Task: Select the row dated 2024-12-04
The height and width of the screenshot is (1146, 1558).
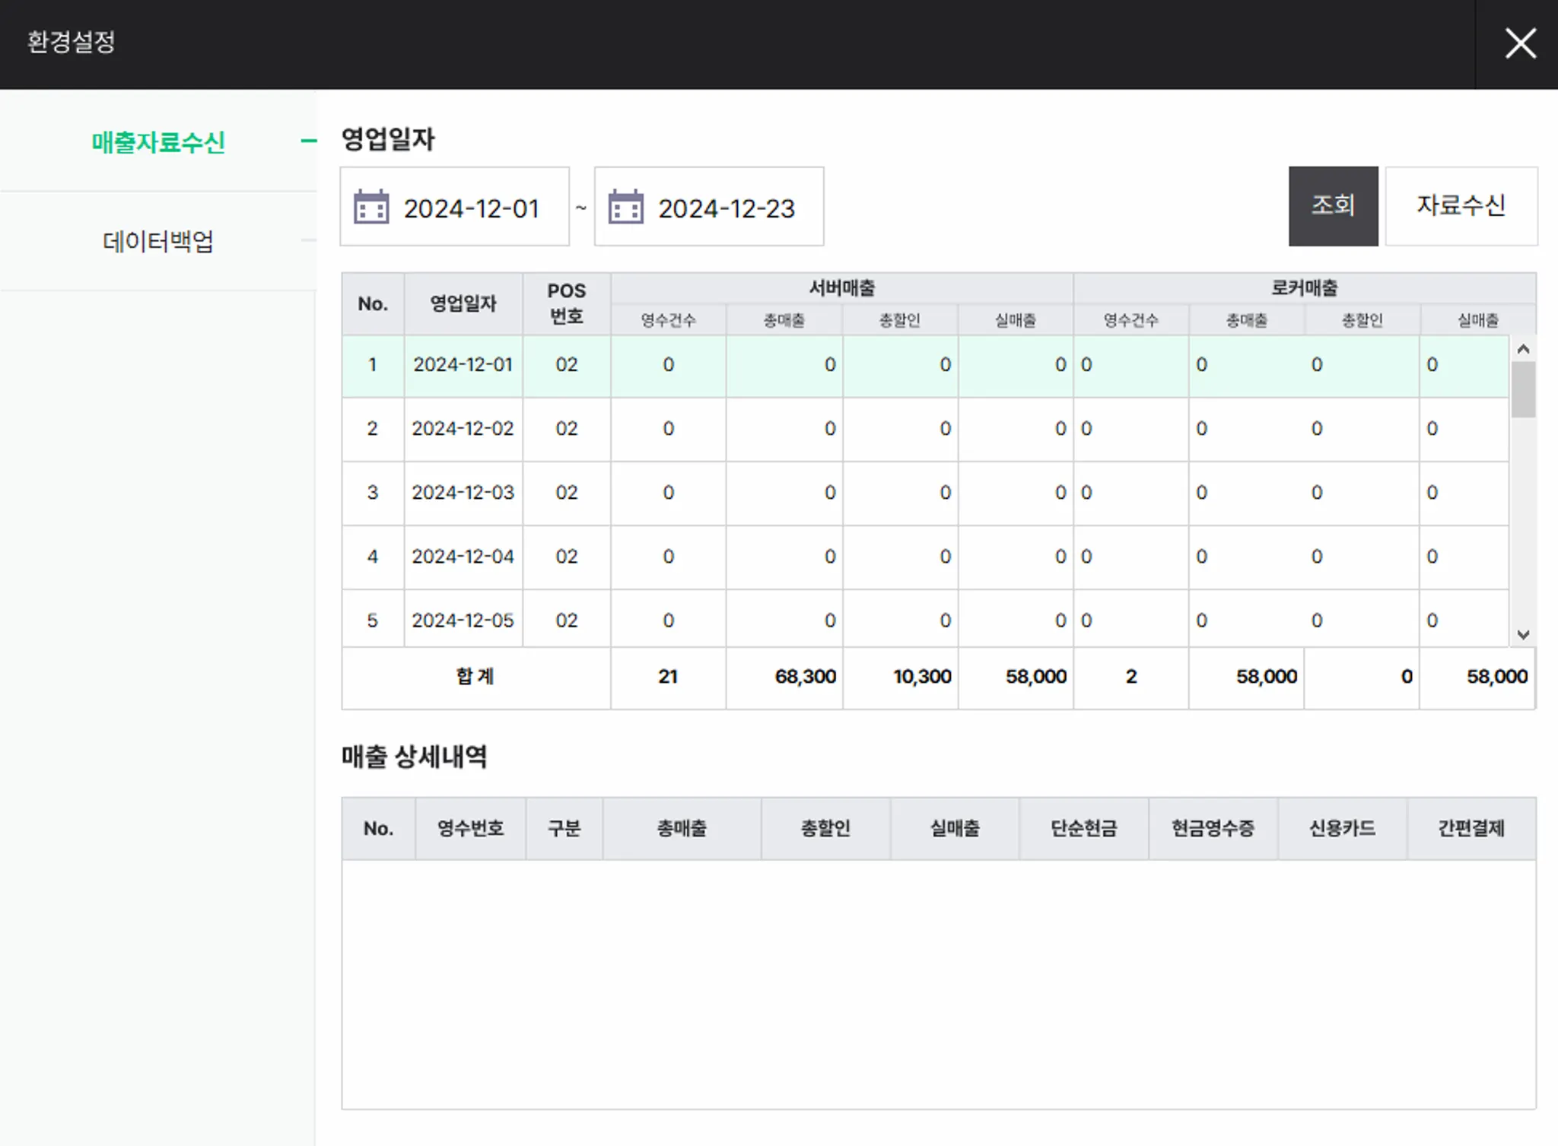Action: (463, 557)
